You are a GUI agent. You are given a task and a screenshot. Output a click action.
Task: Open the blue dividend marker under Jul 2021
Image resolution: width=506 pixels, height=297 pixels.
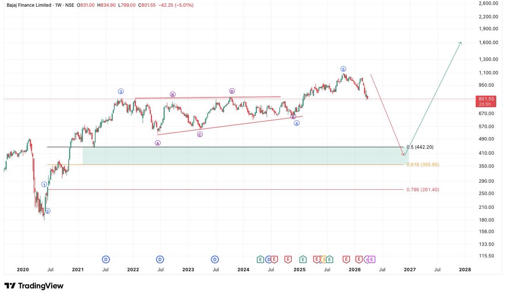pos(105,259)
